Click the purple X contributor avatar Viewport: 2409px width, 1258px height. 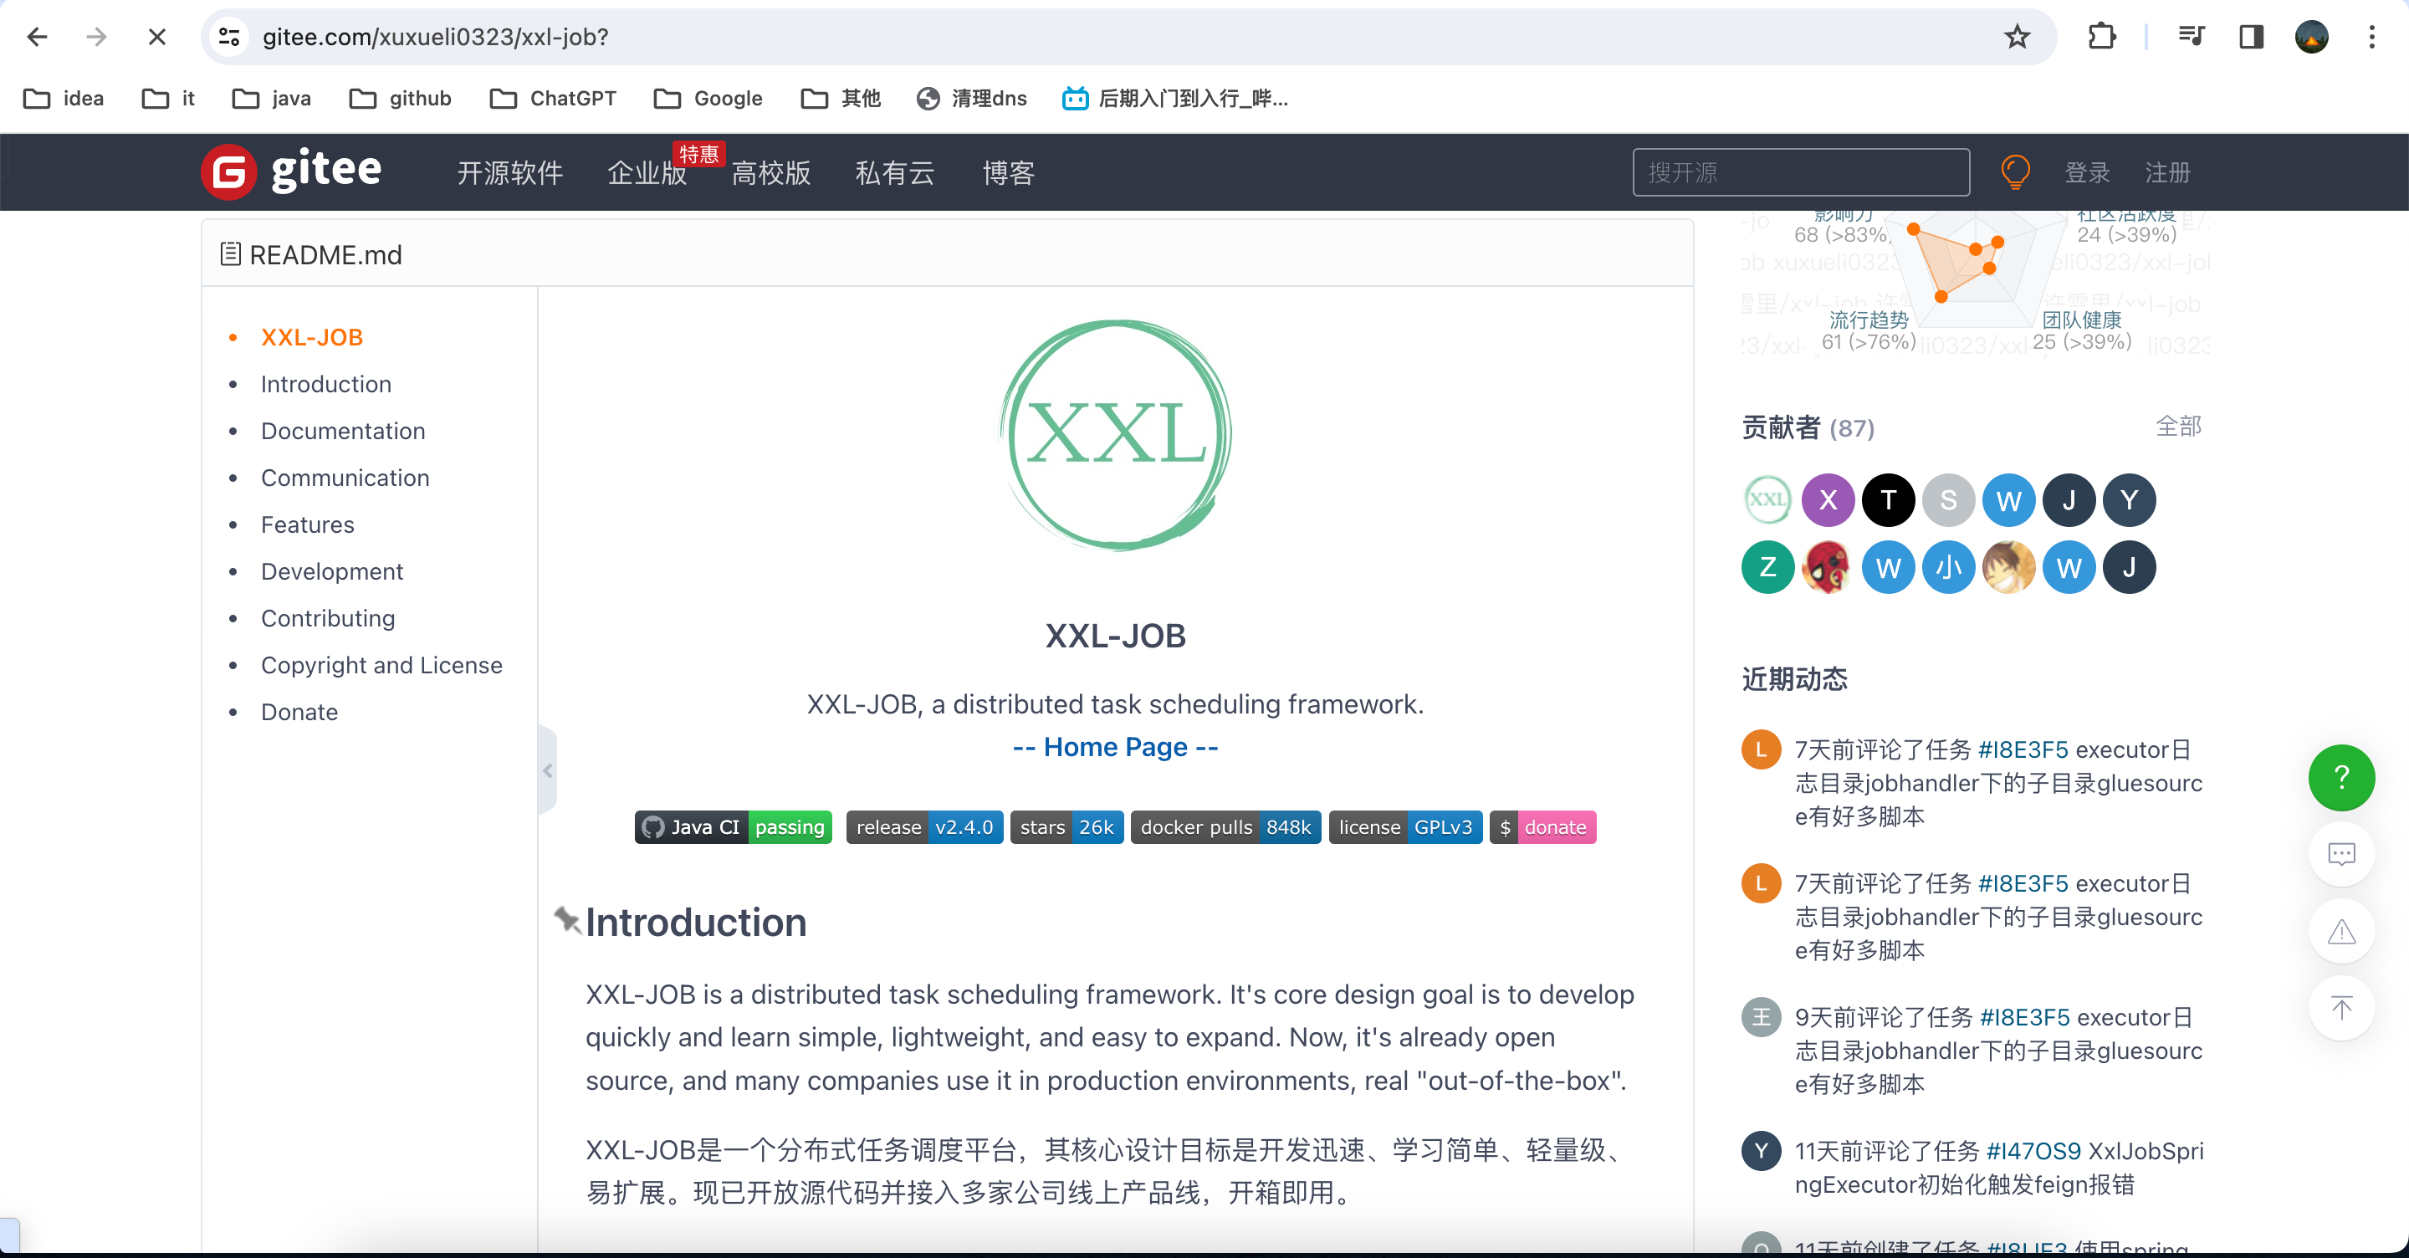(x=1828, y=499)
